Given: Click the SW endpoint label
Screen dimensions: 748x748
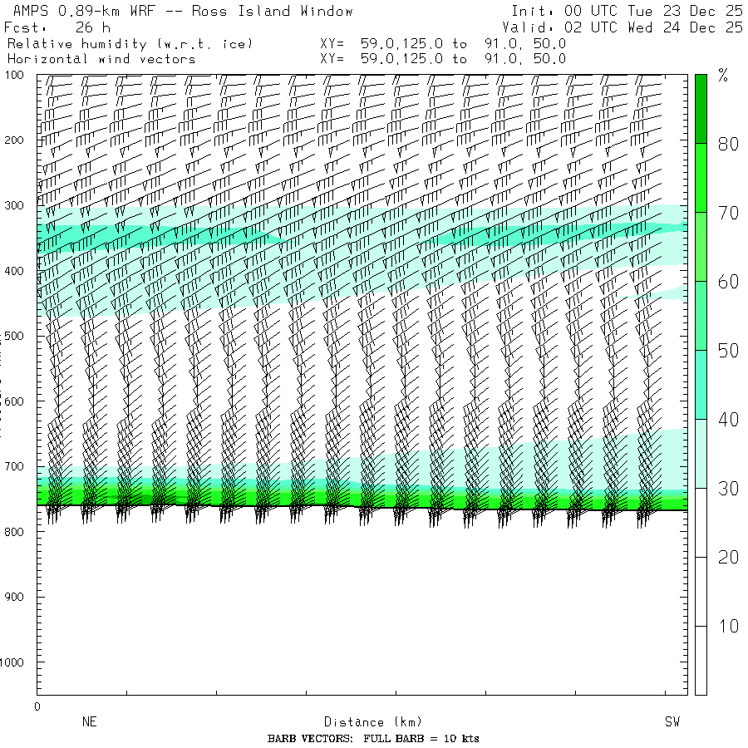Looking at the screenshot, I should coord(672,722).
